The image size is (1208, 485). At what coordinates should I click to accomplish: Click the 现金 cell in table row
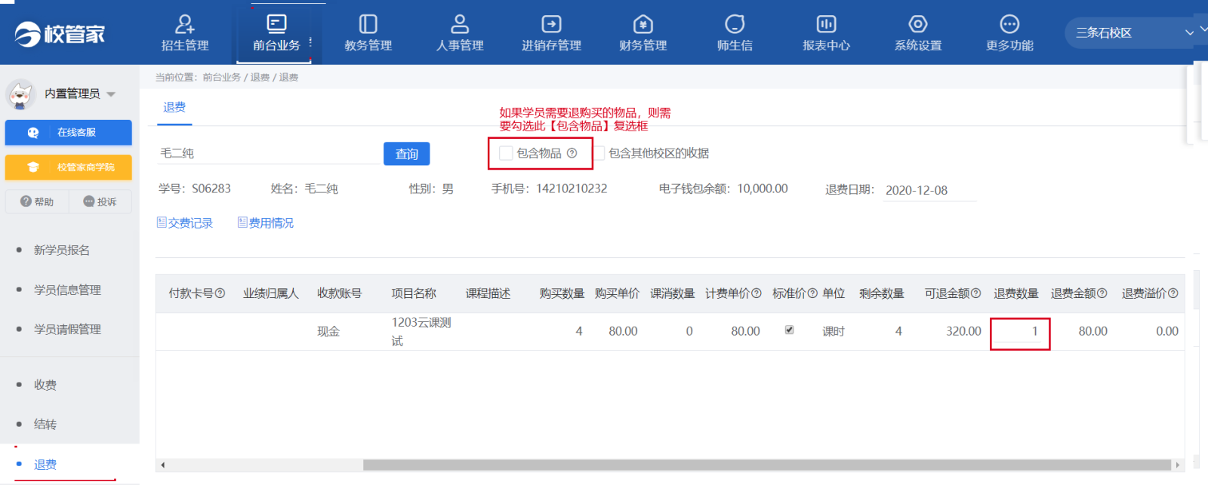click(328, 331)
